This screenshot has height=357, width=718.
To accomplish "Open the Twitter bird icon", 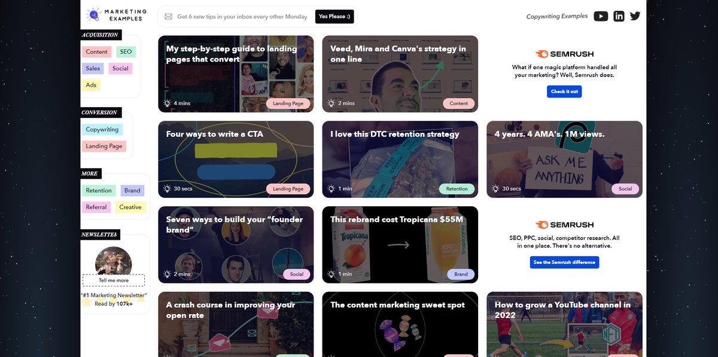I will [635, 16].
